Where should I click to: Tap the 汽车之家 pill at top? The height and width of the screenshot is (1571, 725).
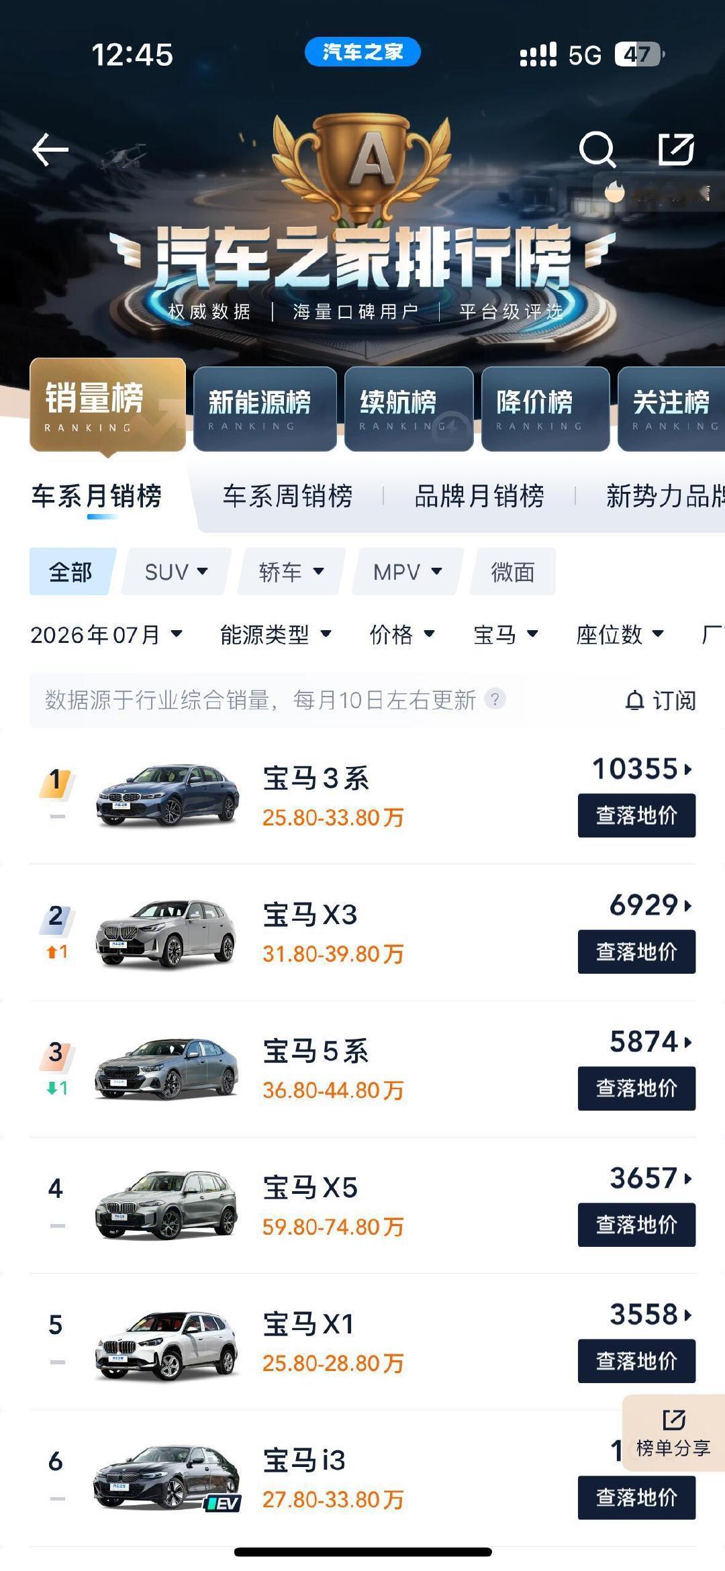click(362, 52)
